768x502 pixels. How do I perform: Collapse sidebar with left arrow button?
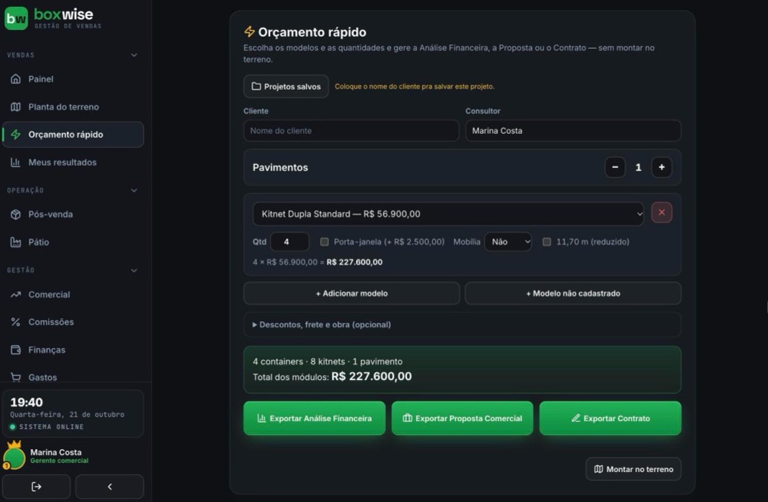click(110, 487)
